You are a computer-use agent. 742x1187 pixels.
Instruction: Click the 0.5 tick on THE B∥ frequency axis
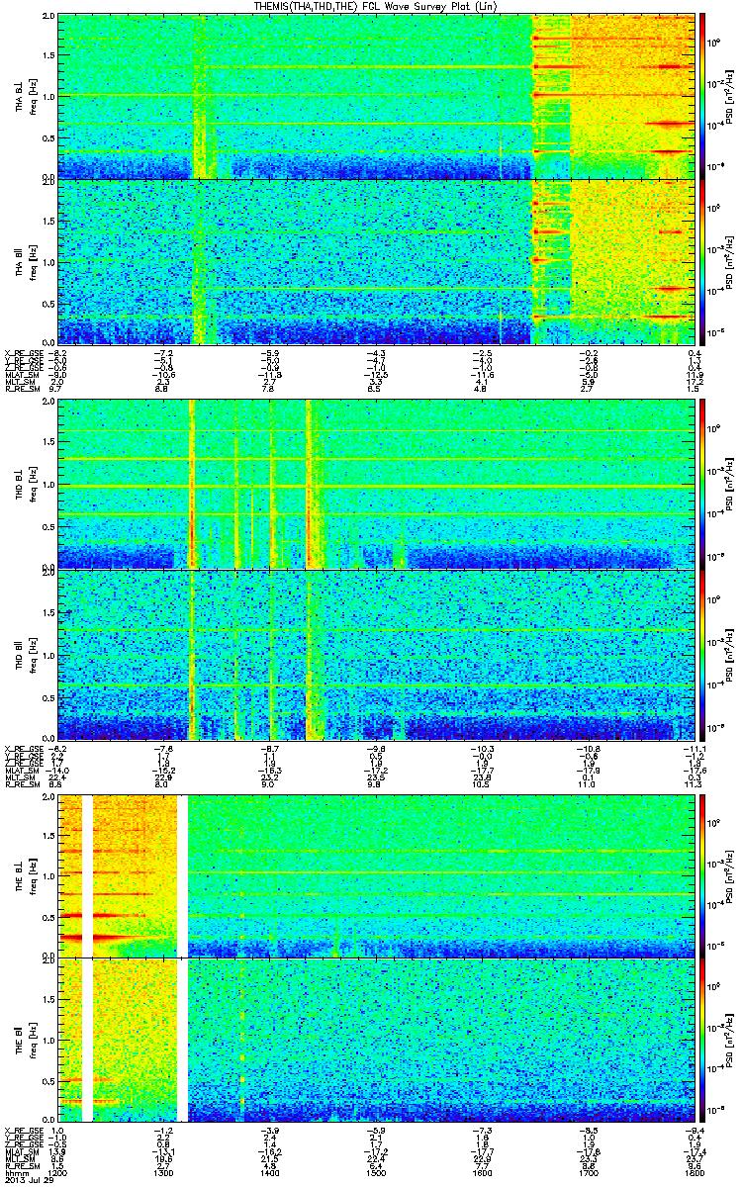[48, 1080]
